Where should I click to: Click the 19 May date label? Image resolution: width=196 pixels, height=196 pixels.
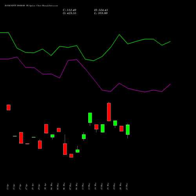[x=114, y=186]
